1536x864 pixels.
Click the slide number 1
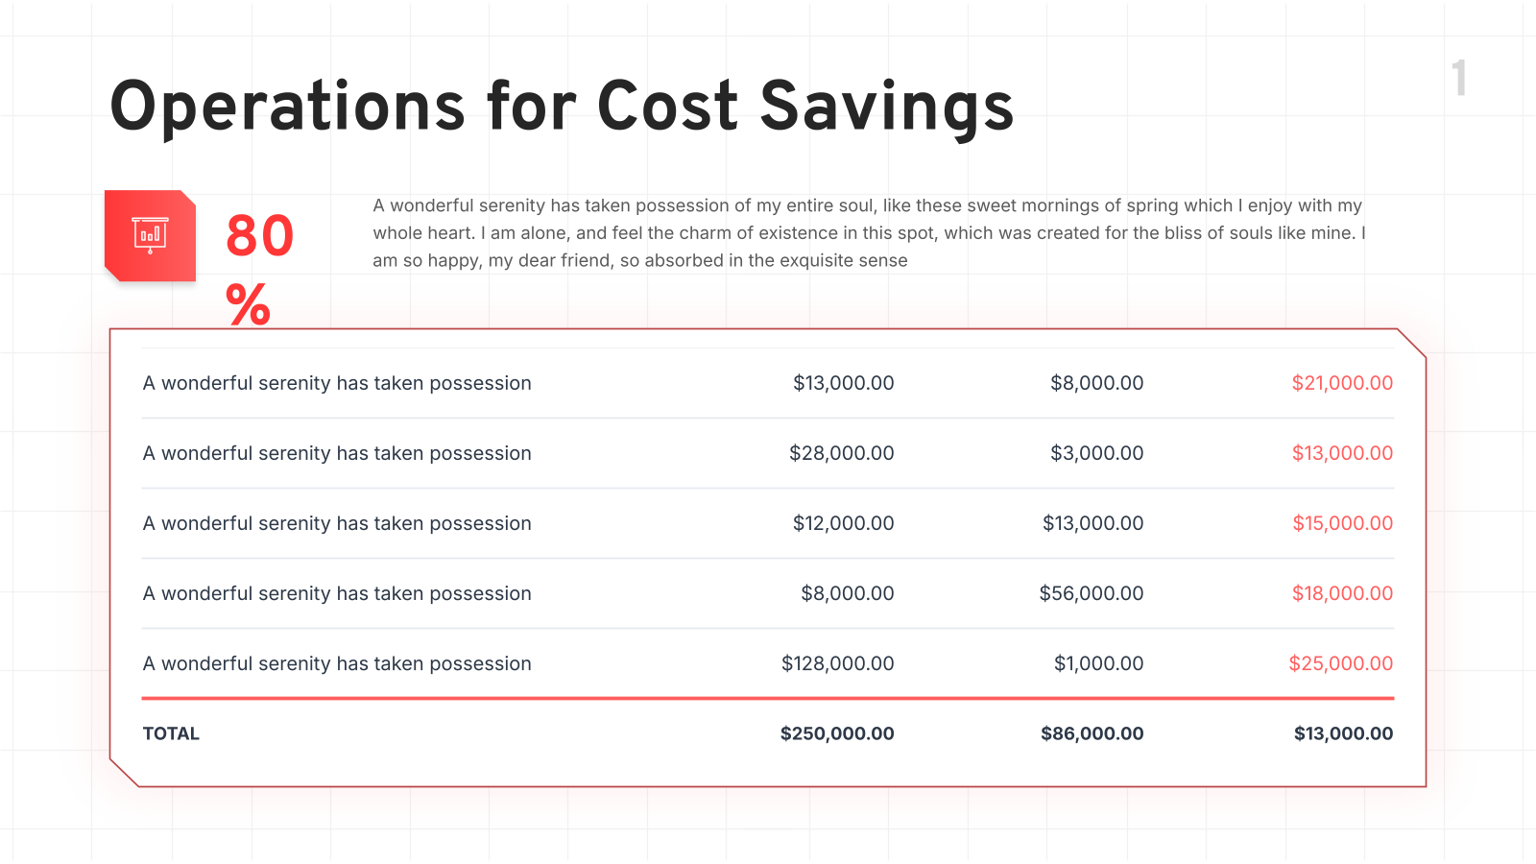pos(1459,79)
